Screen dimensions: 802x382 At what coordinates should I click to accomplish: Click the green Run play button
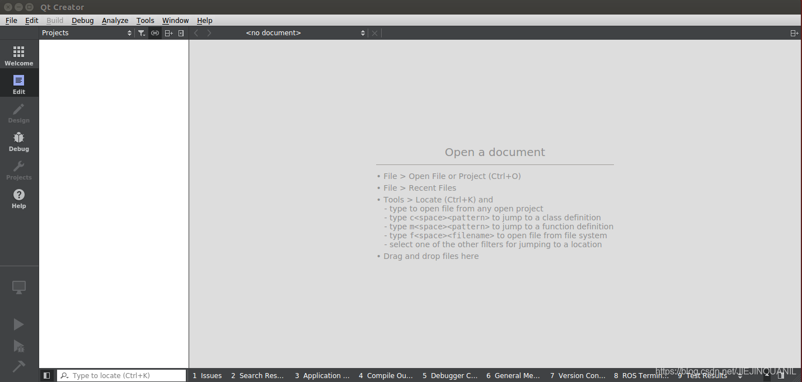19,324
